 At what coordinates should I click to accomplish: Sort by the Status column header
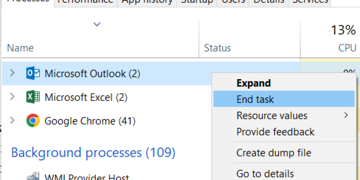[x=217, y=47]
